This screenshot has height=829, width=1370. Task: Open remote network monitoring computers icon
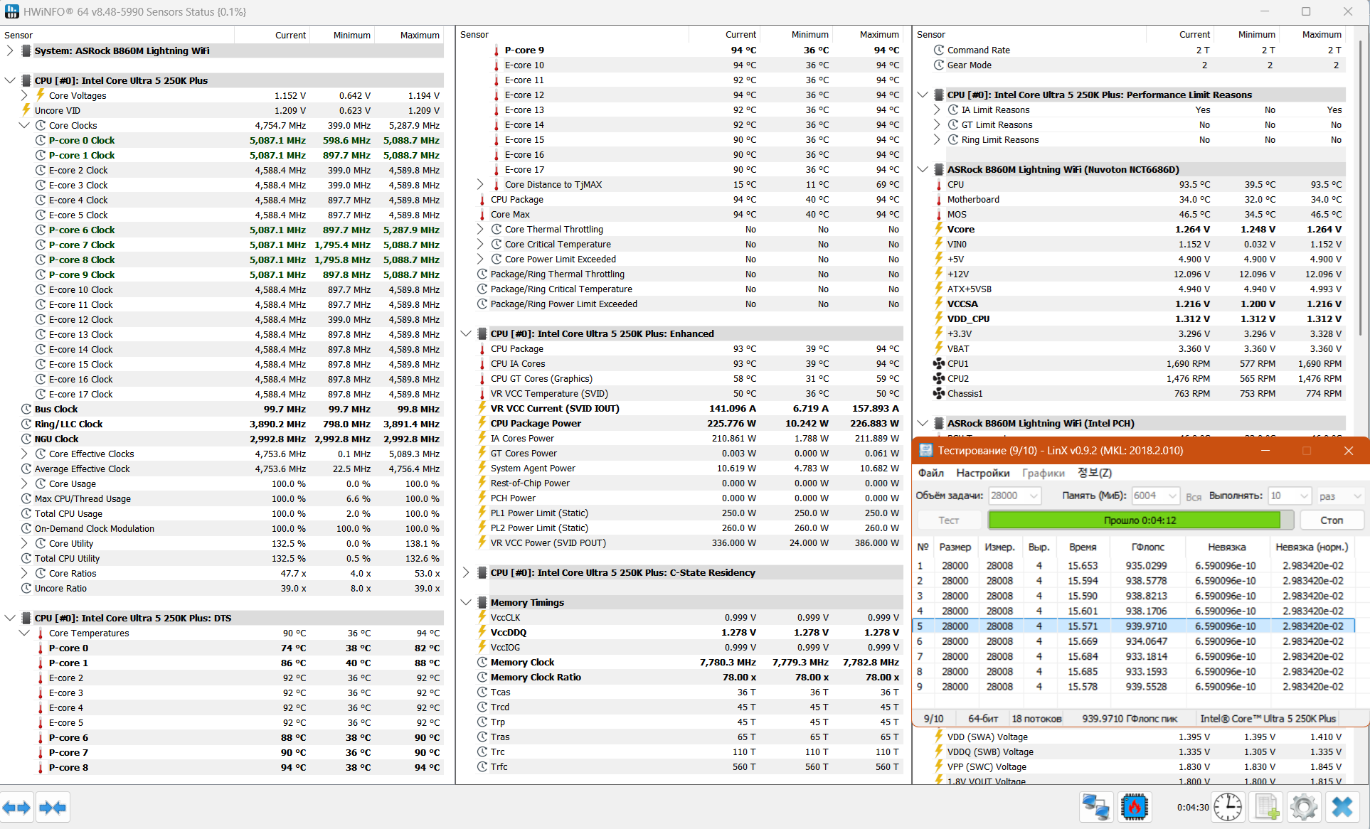point(1095,807)
